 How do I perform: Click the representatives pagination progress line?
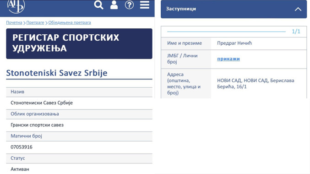coord(226,32)
